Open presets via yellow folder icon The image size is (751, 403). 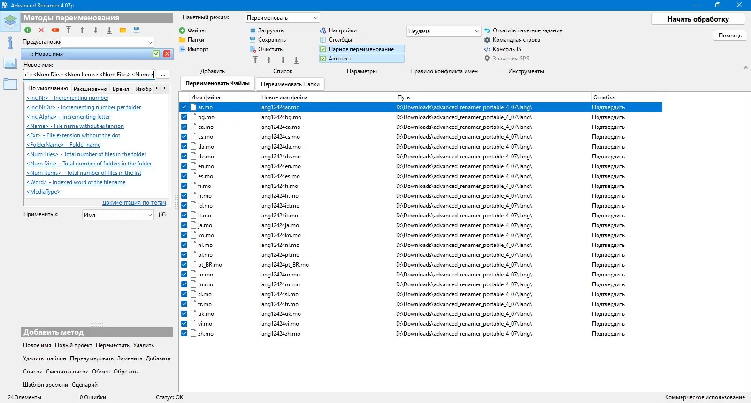pyautogui.click(x=123, y=30)
